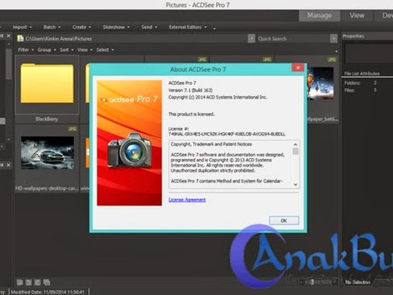Image resolution: width=393 pixels, height=295 pixels.
Task: Open the Quick Search options dropdown
Action: point(334,39)
